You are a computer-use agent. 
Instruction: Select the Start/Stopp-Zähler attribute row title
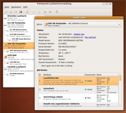pos(53,97)
